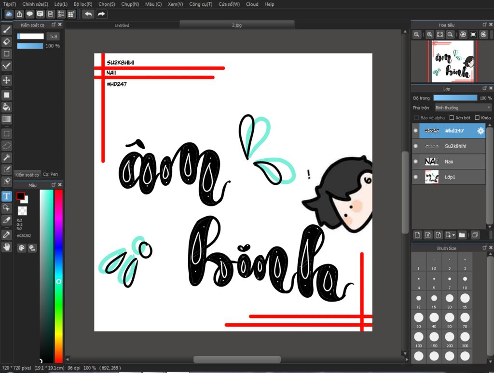This screenshot has height=373, width=494.
Task: Switch to the 2.jpg canvas tab
Action: pos(237,25)
